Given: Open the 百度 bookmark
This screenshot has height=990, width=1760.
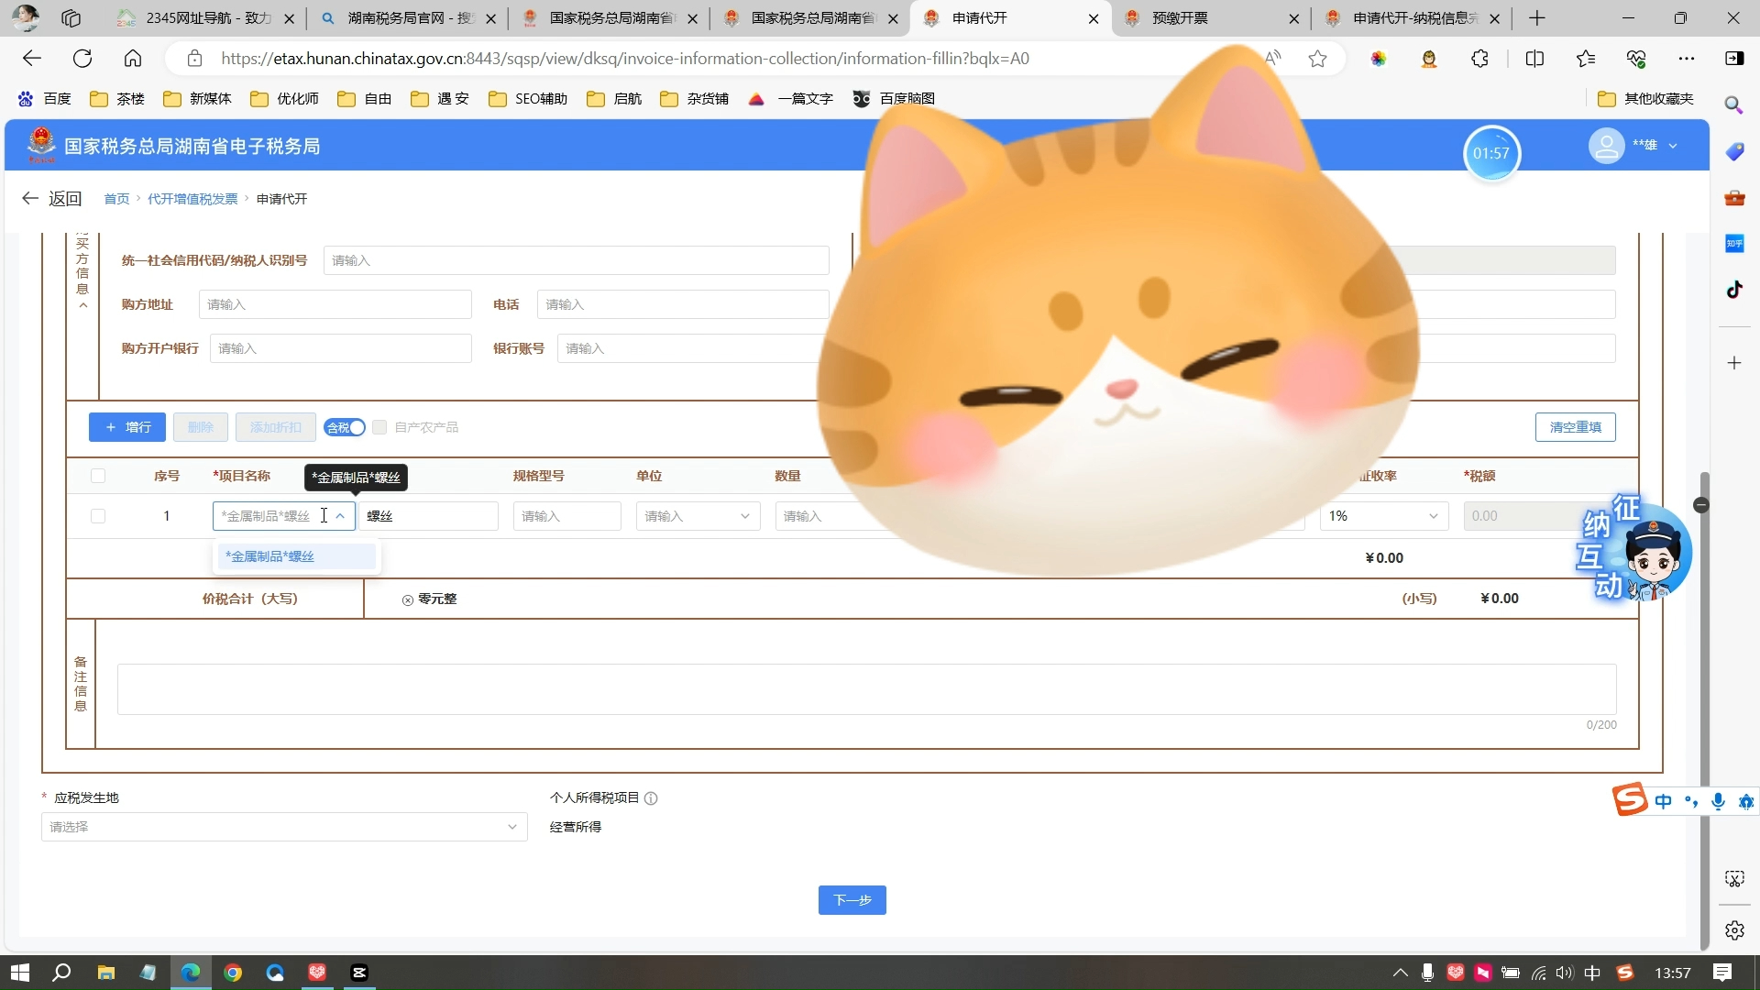Looking at the screenshot, I should click(44, 99).
